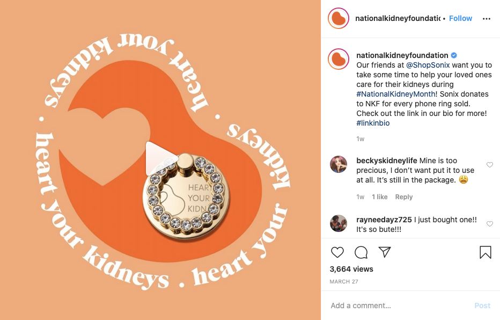The width and height of the screenshot is (500, 320).
Task: Open rayneedayz725's profile avatar
Action: point(339,223)
